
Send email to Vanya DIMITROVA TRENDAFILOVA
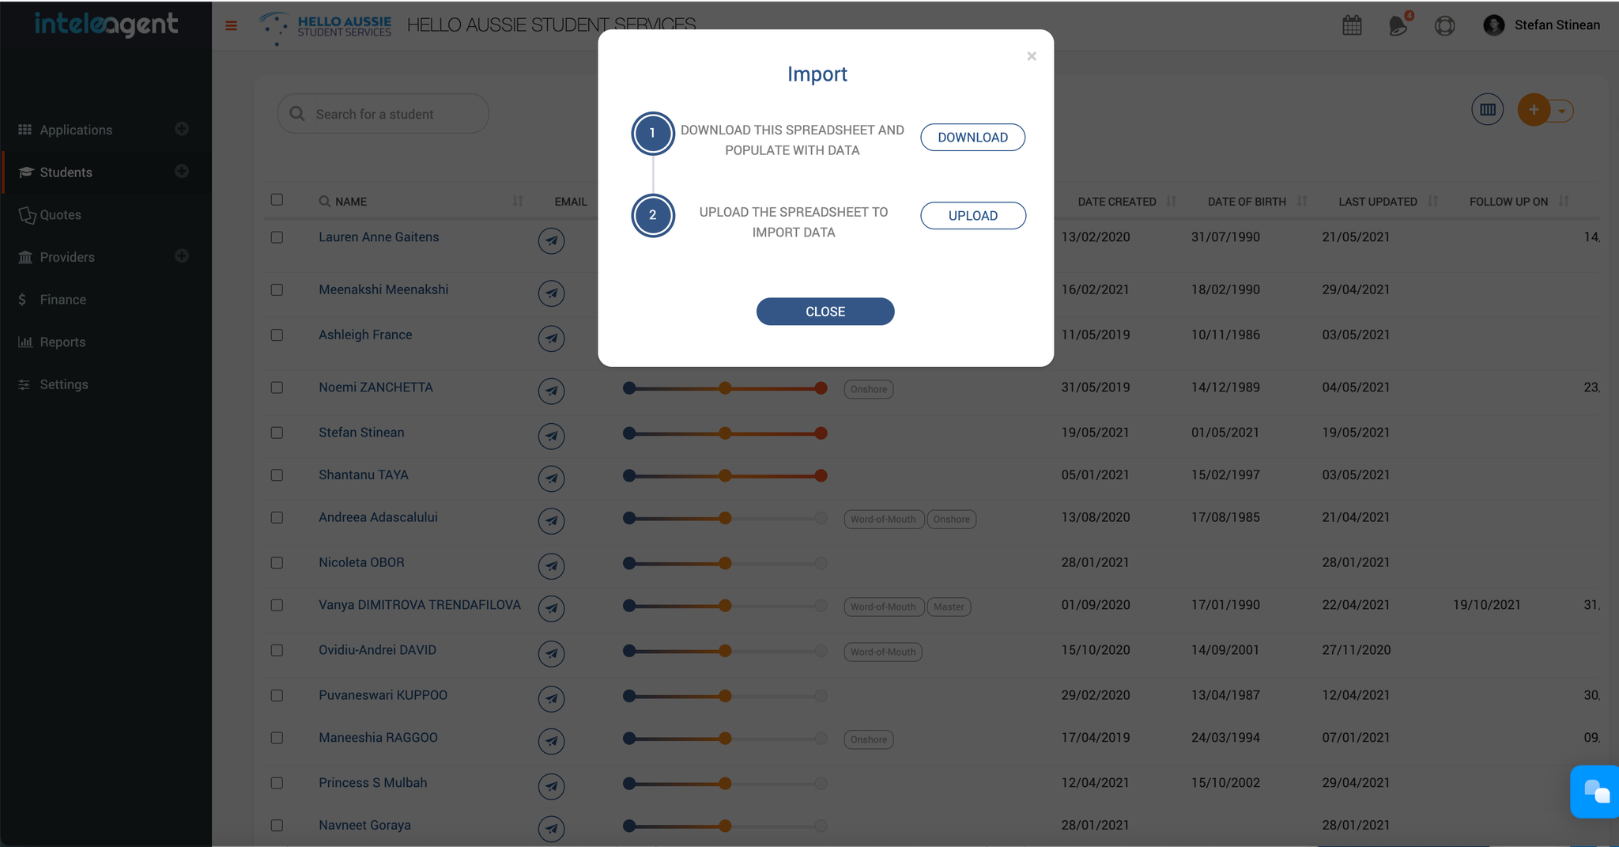[551, 608]
